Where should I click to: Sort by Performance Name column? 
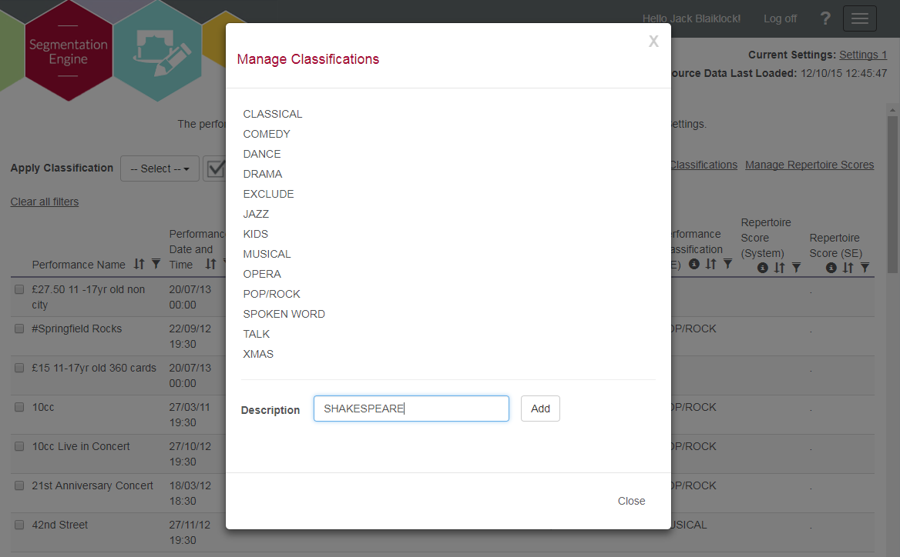[x=139, y=264]
